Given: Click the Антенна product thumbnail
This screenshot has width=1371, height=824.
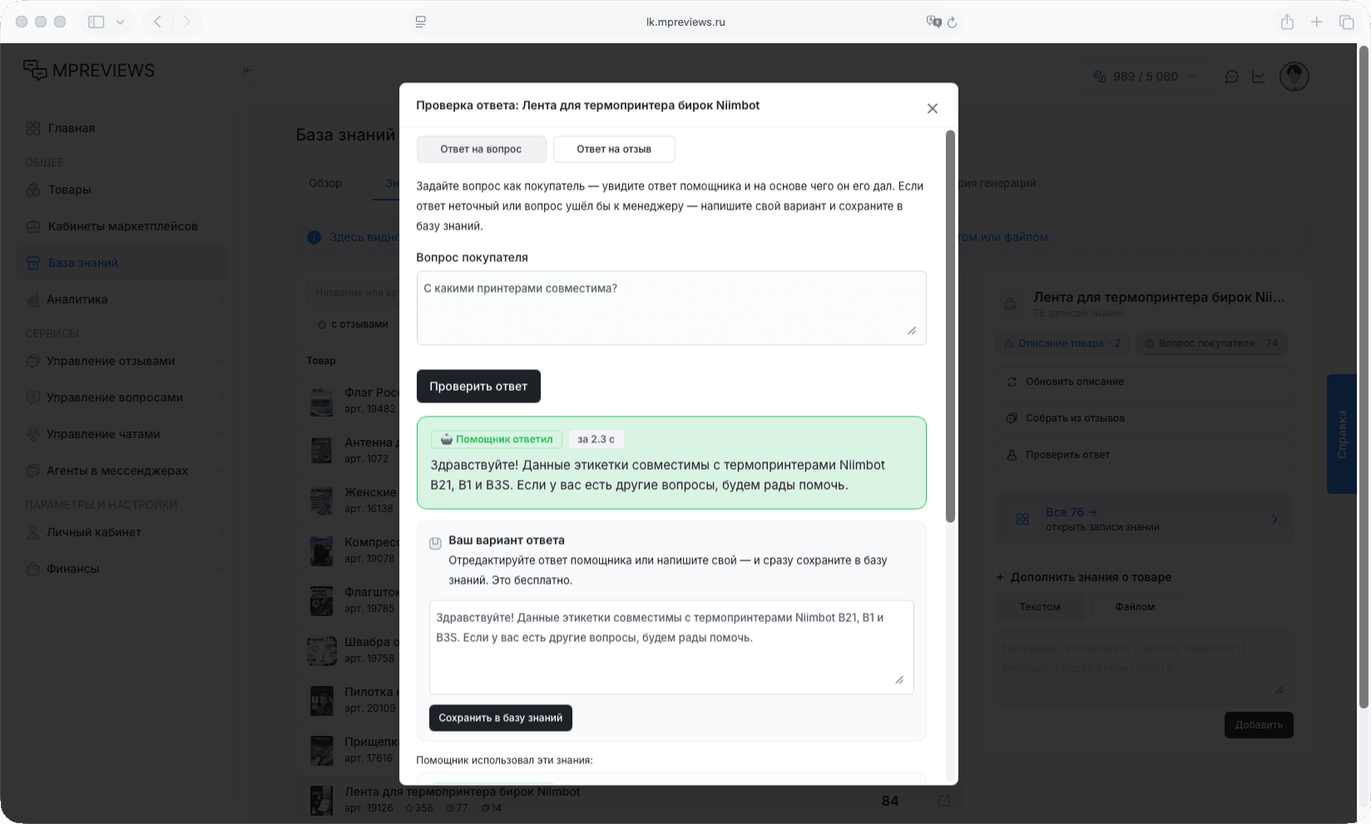Looking at the screenshot, I should coord(322,451).
